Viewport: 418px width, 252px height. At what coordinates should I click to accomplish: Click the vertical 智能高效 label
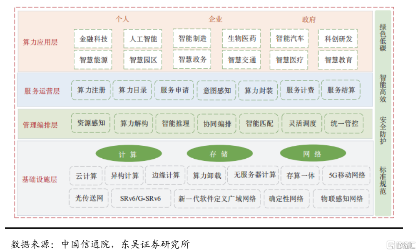coord(383,88)
